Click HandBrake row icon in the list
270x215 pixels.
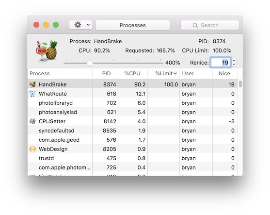tap(32, 84)
